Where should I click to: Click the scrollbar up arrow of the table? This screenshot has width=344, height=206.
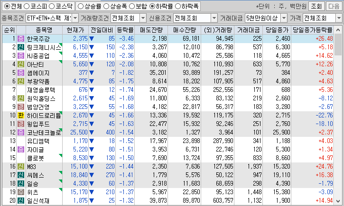(x=338, y=29)
